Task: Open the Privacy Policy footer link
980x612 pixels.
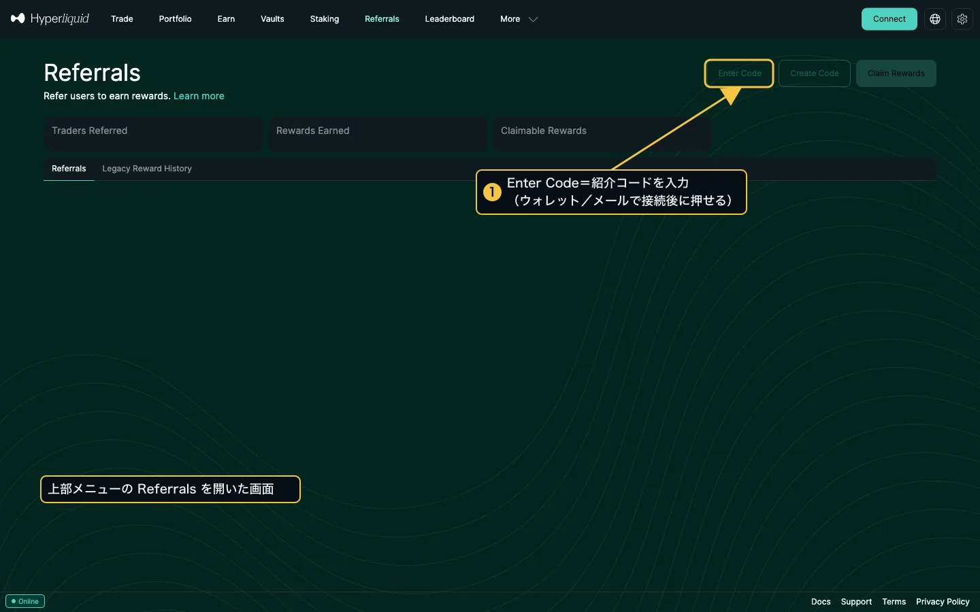Action: coord(943,602)
